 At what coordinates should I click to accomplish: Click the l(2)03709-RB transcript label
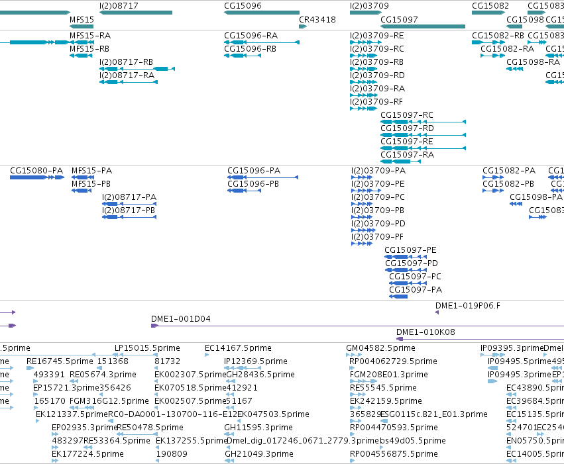(376, 62)
